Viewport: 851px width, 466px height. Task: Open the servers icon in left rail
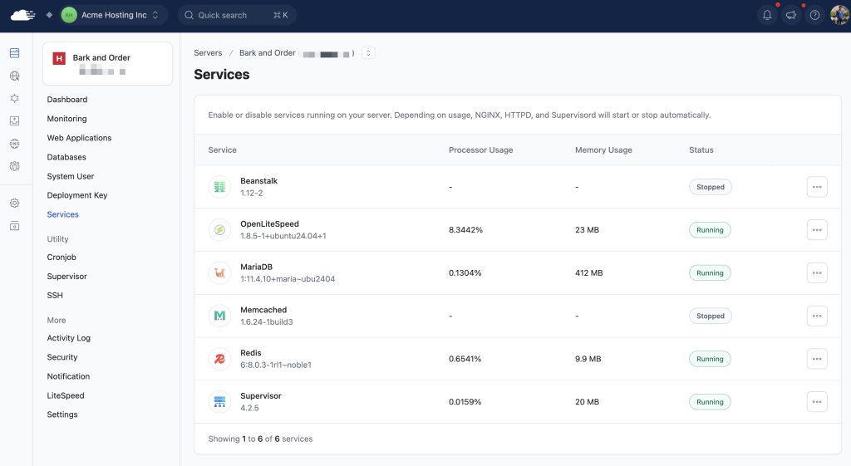14,53
